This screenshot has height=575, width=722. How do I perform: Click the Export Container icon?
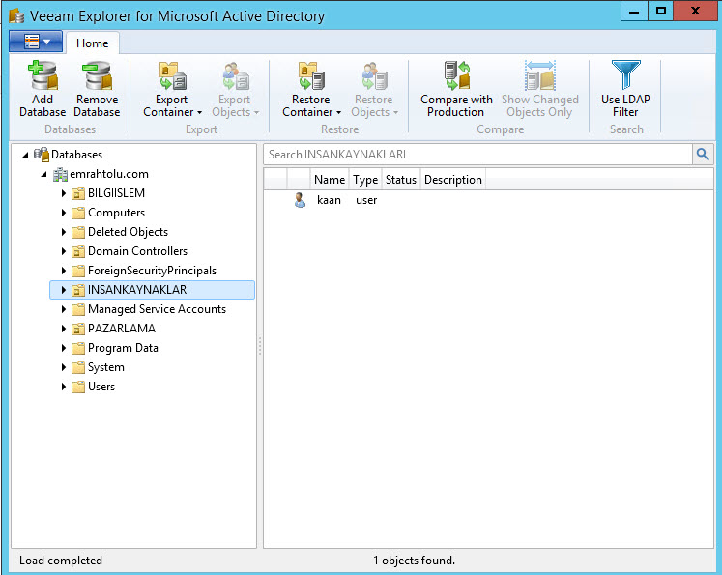(173, 75)
